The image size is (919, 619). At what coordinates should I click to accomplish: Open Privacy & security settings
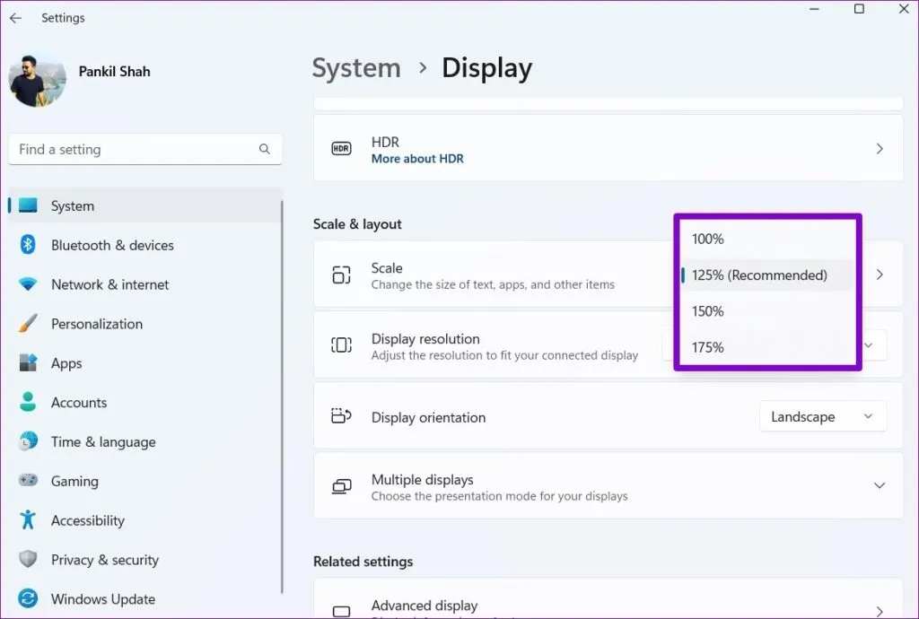tap(104, 560)
